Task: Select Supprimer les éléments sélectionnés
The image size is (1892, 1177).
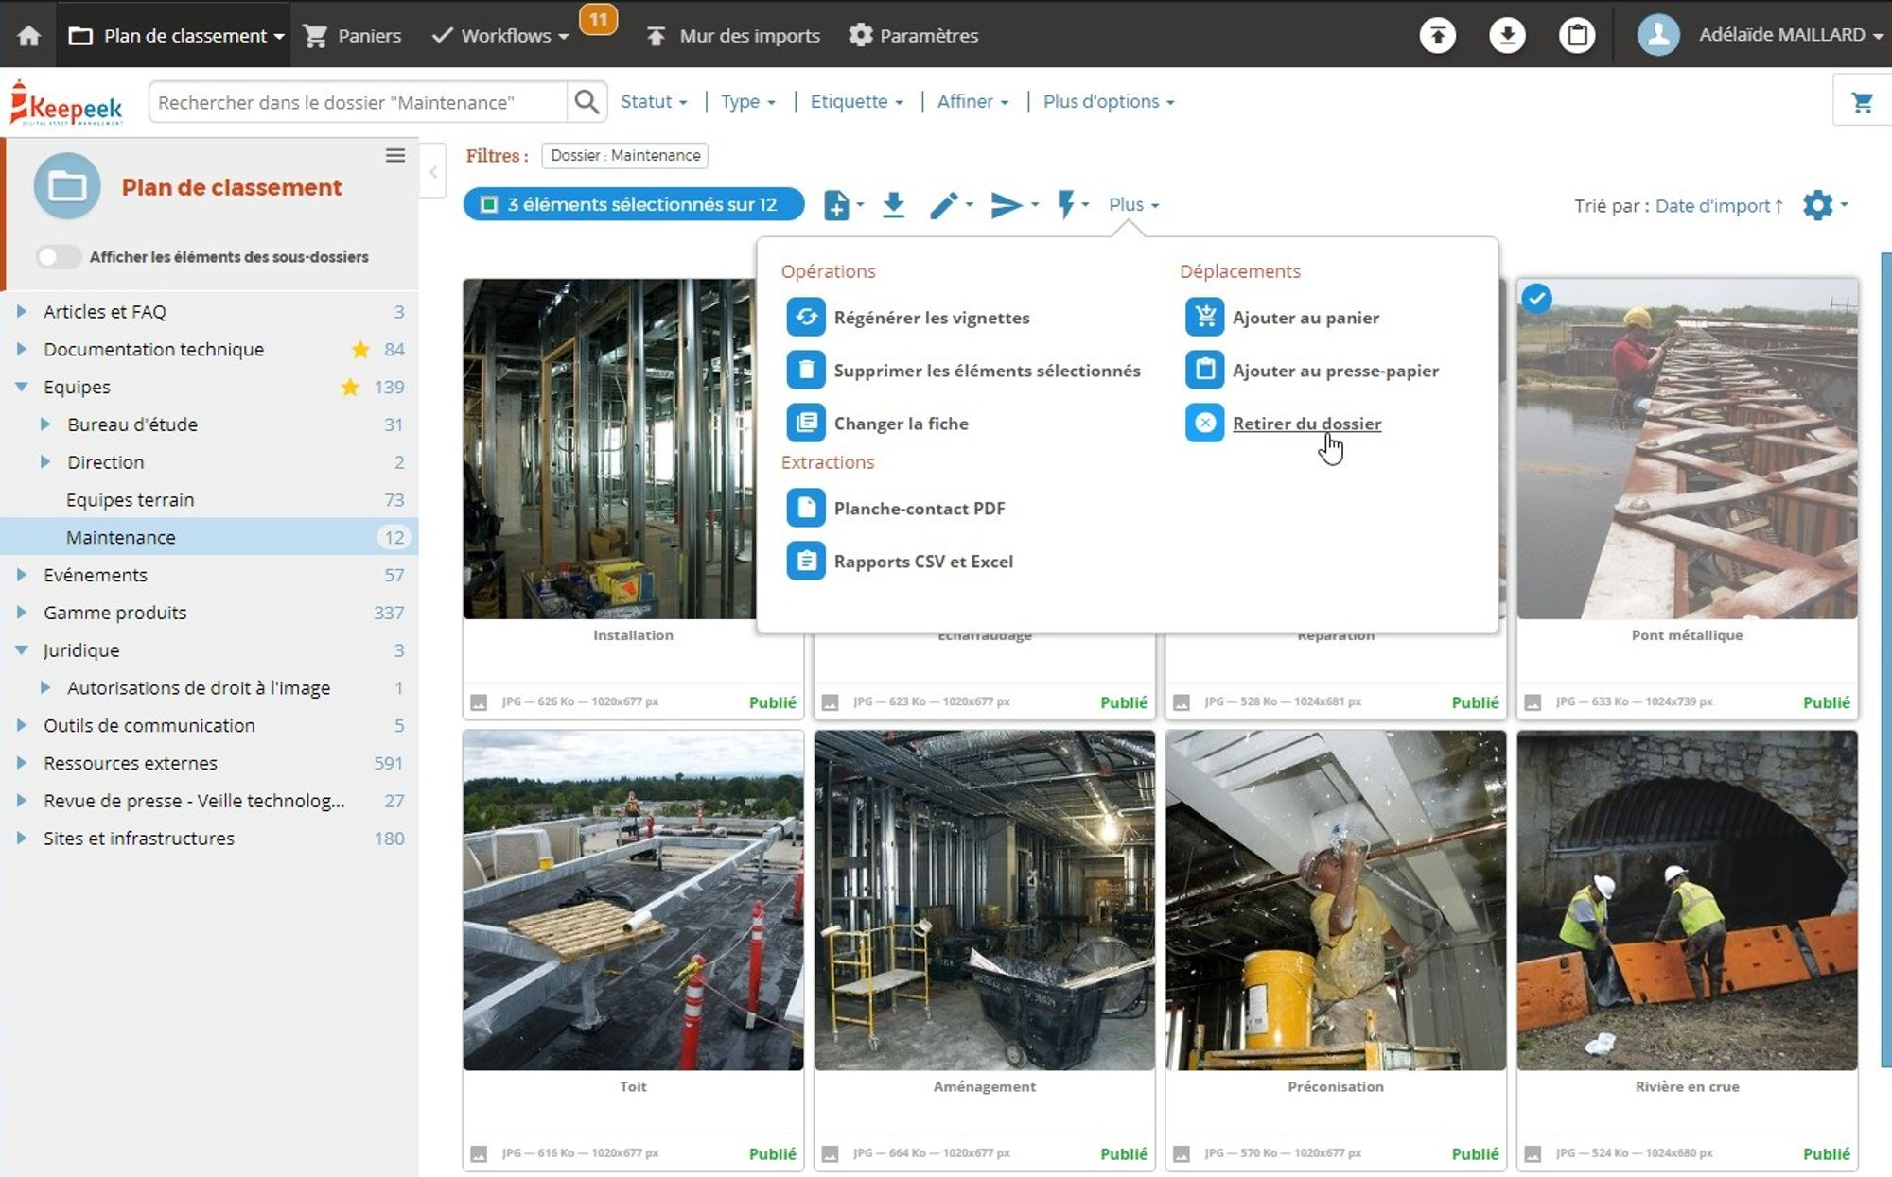Action: point(986,371)
